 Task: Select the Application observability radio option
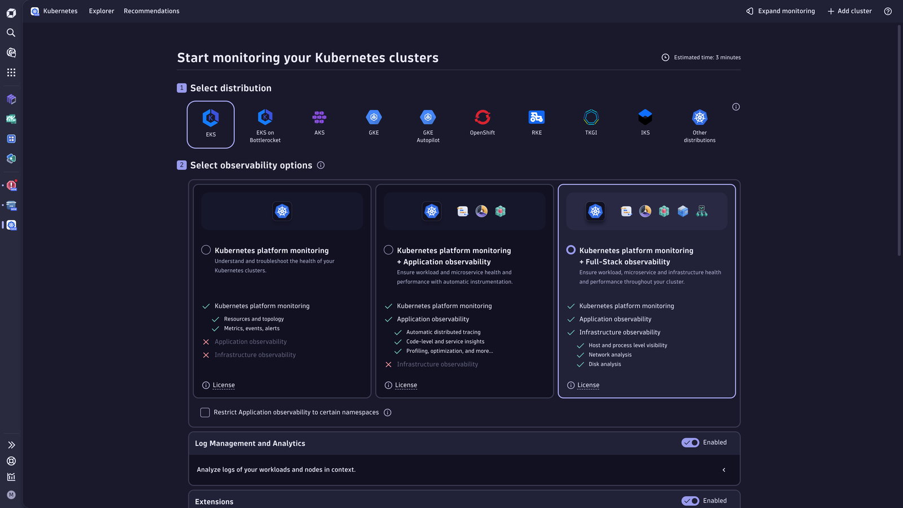(388, 250)
